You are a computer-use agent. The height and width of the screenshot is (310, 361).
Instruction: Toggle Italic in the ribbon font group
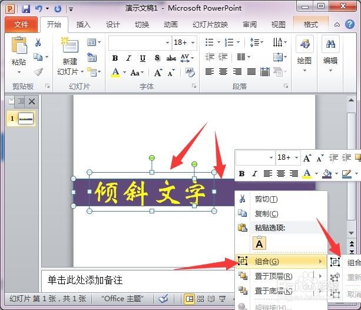point(129,58)
